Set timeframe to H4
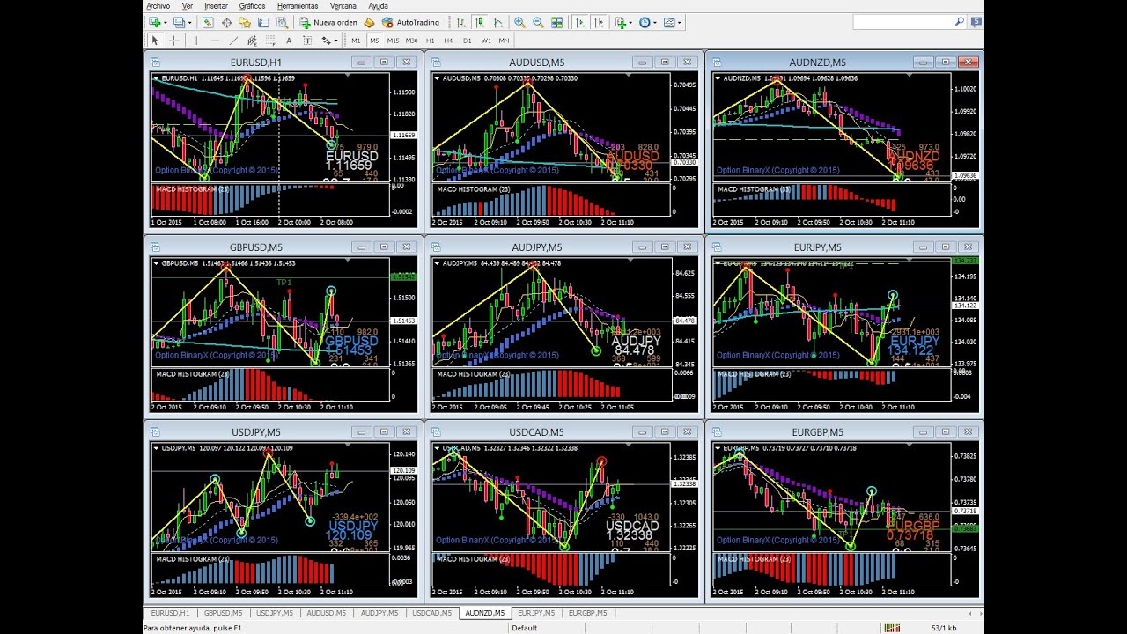This screenshot has width=1127, height=634. click(448, 41)
